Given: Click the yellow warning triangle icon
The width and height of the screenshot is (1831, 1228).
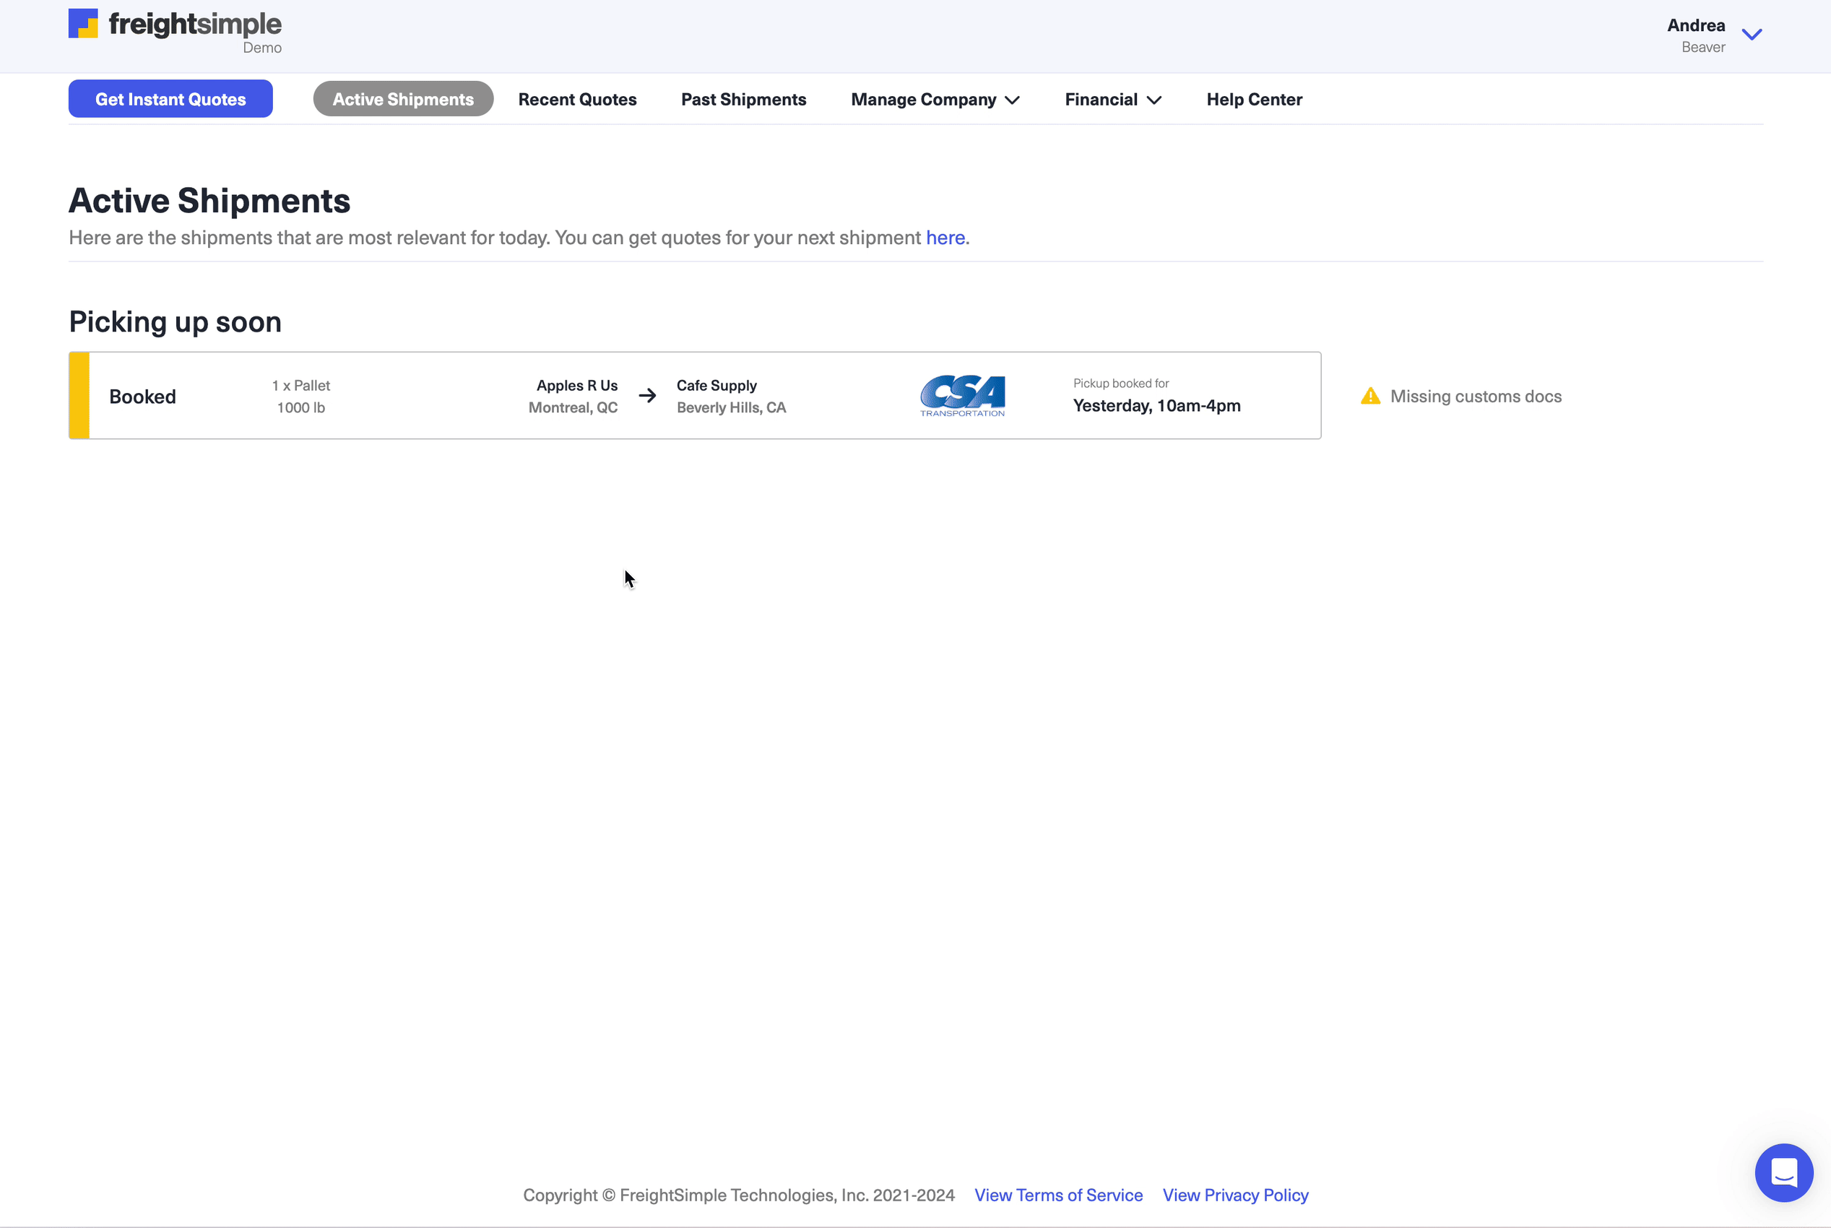Looking at the screenshot, I should 1369,397.
